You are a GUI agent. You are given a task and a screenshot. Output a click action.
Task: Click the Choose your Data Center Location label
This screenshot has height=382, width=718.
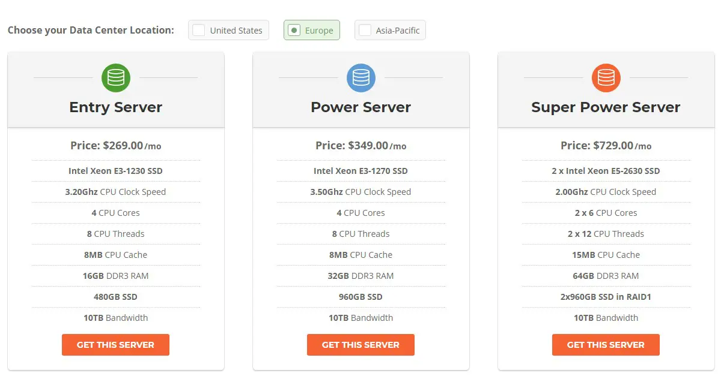coord(91,30)
